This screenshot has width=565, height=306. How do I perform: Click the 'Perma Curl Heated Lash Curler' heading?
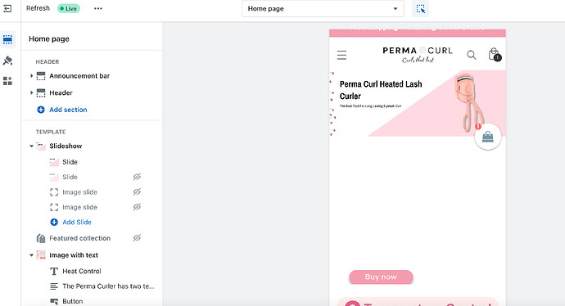(x=381, y=90)
